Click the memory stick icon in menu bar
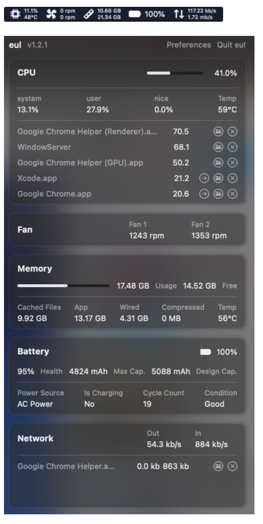 click(88, 14)
